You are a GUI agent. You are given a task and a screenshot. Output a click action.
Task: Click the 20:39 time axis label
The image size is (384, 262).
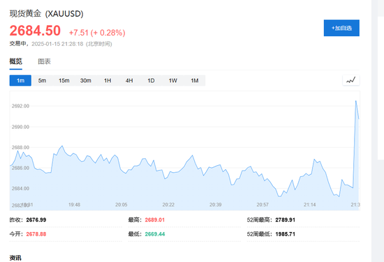point(216,205)
